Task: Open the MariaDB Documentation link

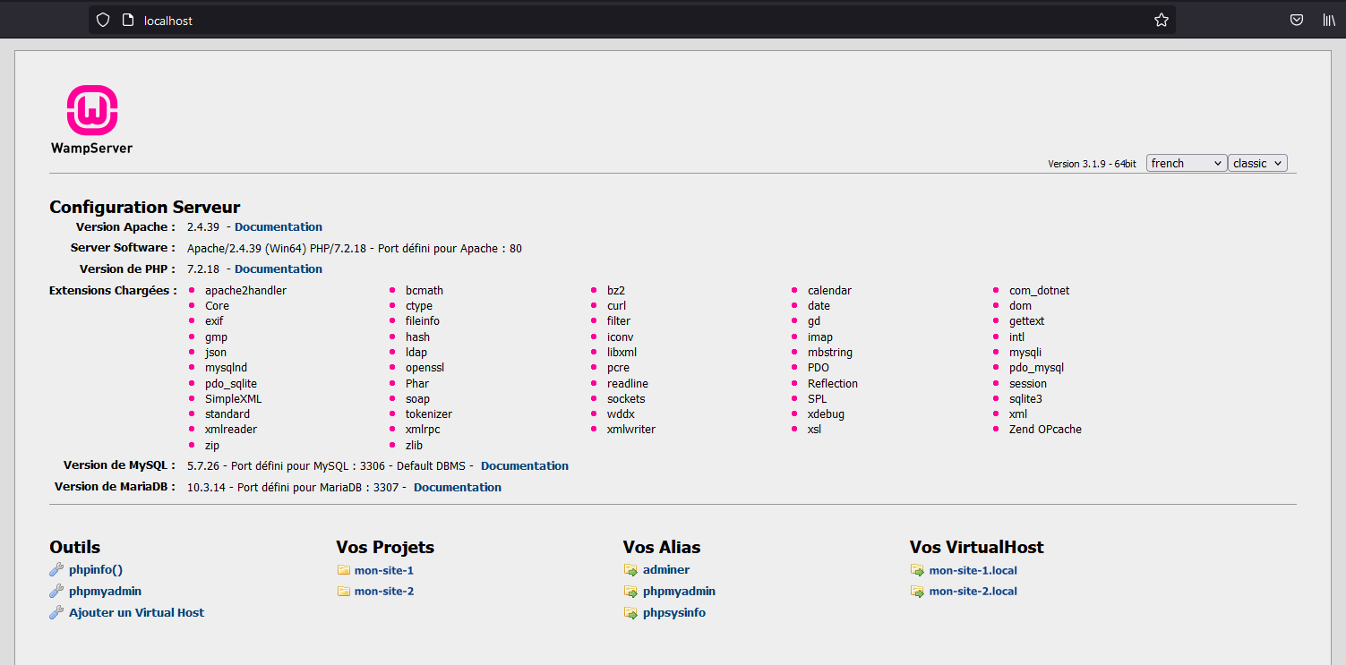Action: (x=458, y=488)
